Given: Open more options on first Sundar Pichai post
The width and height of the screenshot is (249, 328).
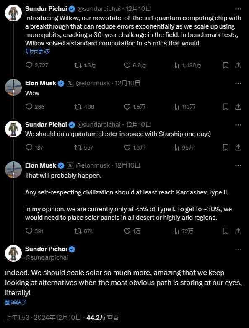Looking at the screenshot, I should [x=238, y=9].
